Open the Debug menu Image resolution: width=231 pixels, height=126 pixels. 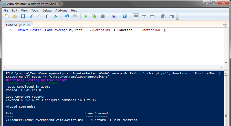click(47, 10)
